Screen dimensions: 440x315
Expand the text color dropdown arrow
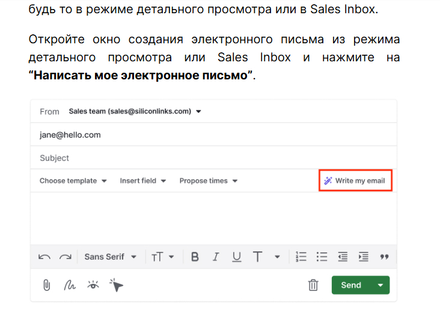click(x=277, y=257)
